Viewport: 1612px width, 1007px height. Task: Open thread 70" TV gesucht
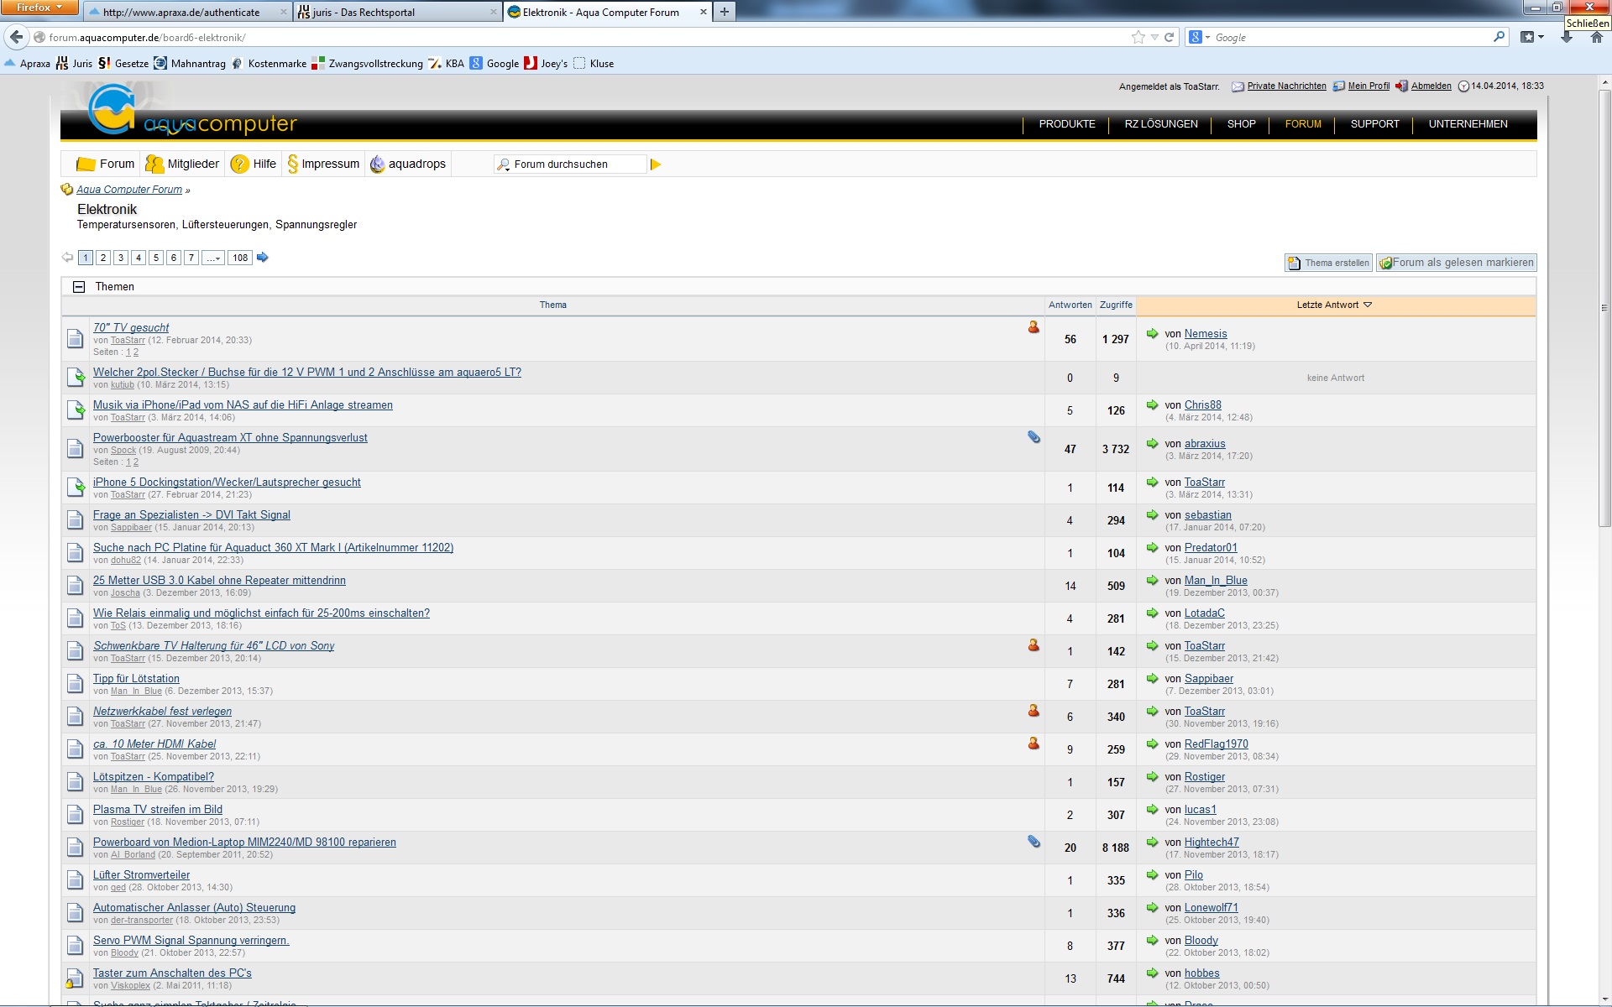[131, 327]
